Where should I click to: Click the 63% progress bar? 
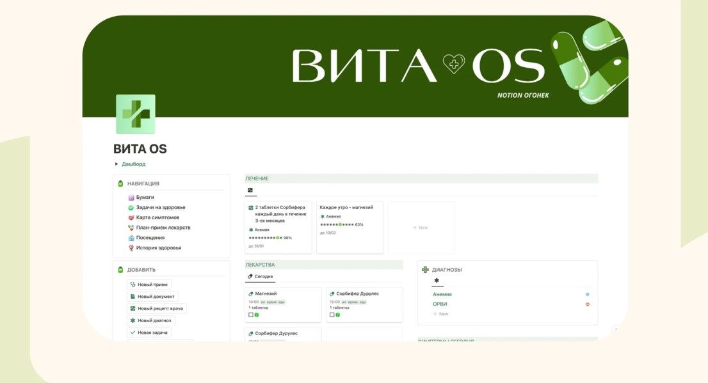click(342, 224)
